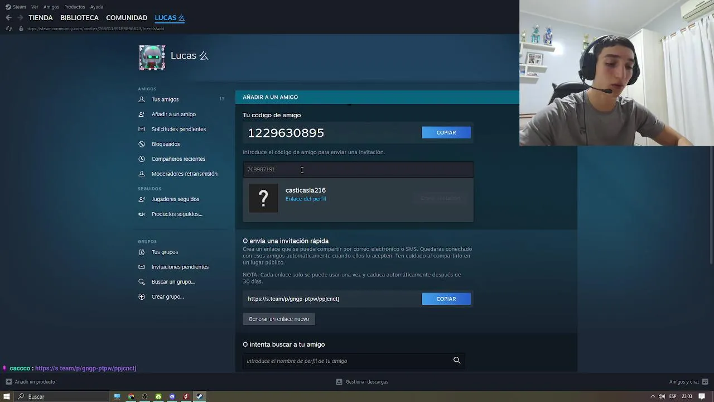Screen dimensions: 714x402
Task: Open Tus amigos list
Action: [x=165, y=99]
